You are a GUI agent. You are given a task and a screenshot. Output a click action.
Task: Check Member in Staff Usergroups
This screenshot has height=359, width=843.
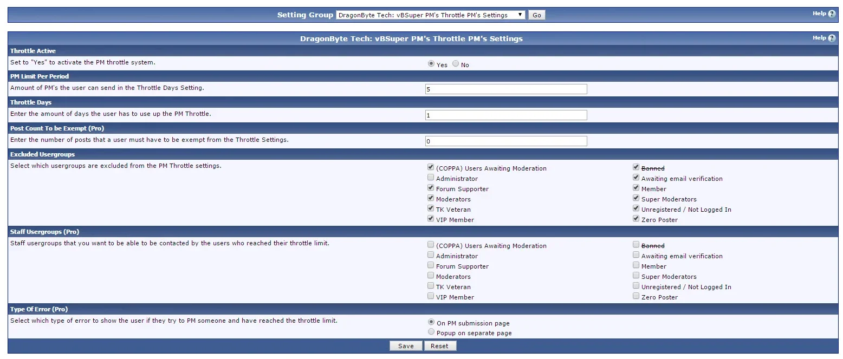click(x=636, y=265)
